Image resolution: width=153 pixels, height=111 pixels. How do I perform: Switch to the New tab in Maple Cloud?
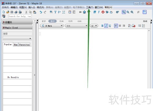(x=16, y=45)
